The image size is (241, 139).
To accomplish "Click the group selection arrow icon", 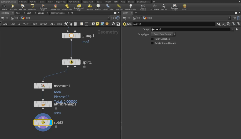I will 237,29.
